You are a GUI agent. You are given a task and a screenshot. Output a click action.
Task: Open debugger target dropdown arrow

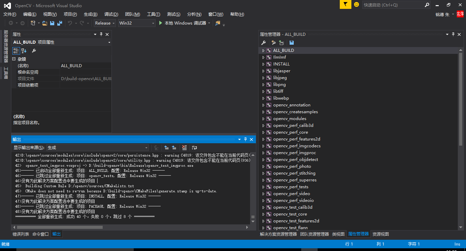(x=209, y=23)
